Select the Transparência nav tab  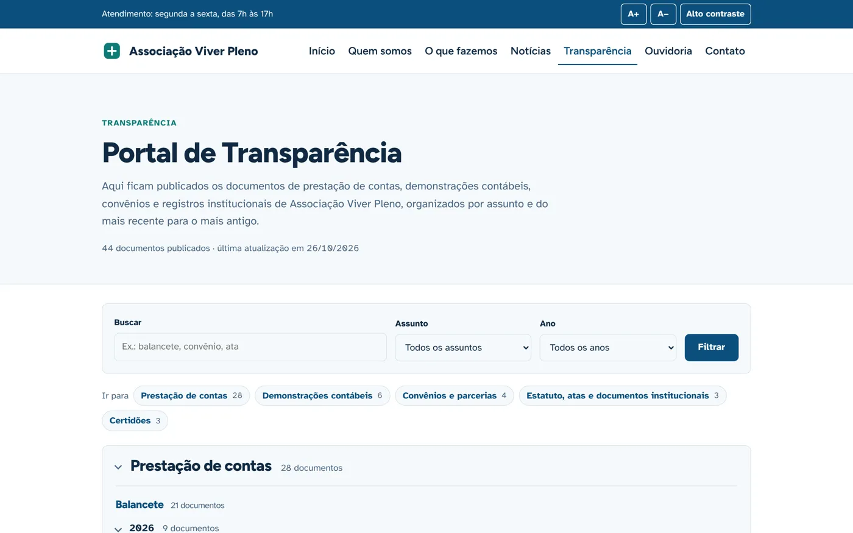pos(598,51)
